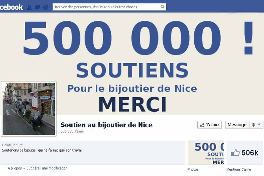Expand the dropdown arrow beside gear

259,124
